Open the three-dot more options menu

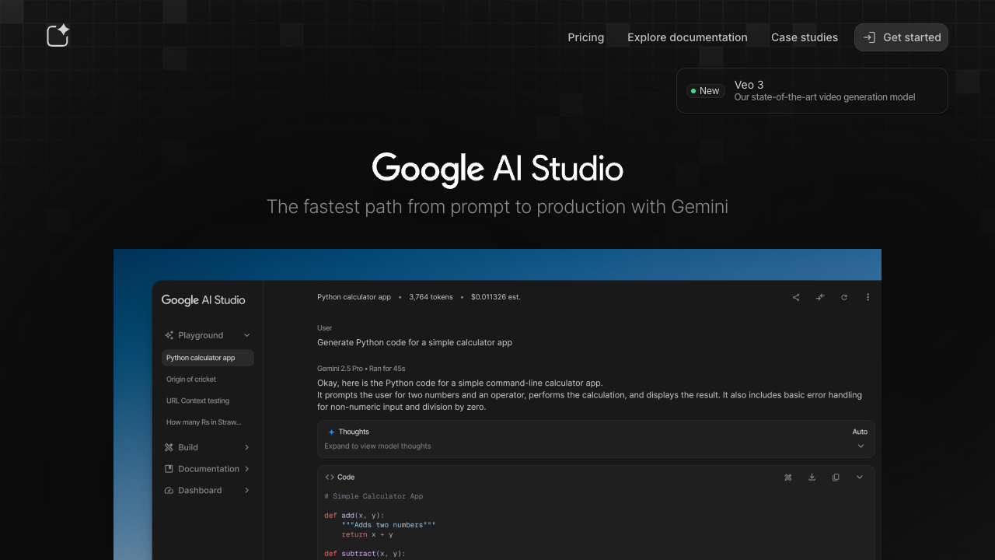coord(868,297)
